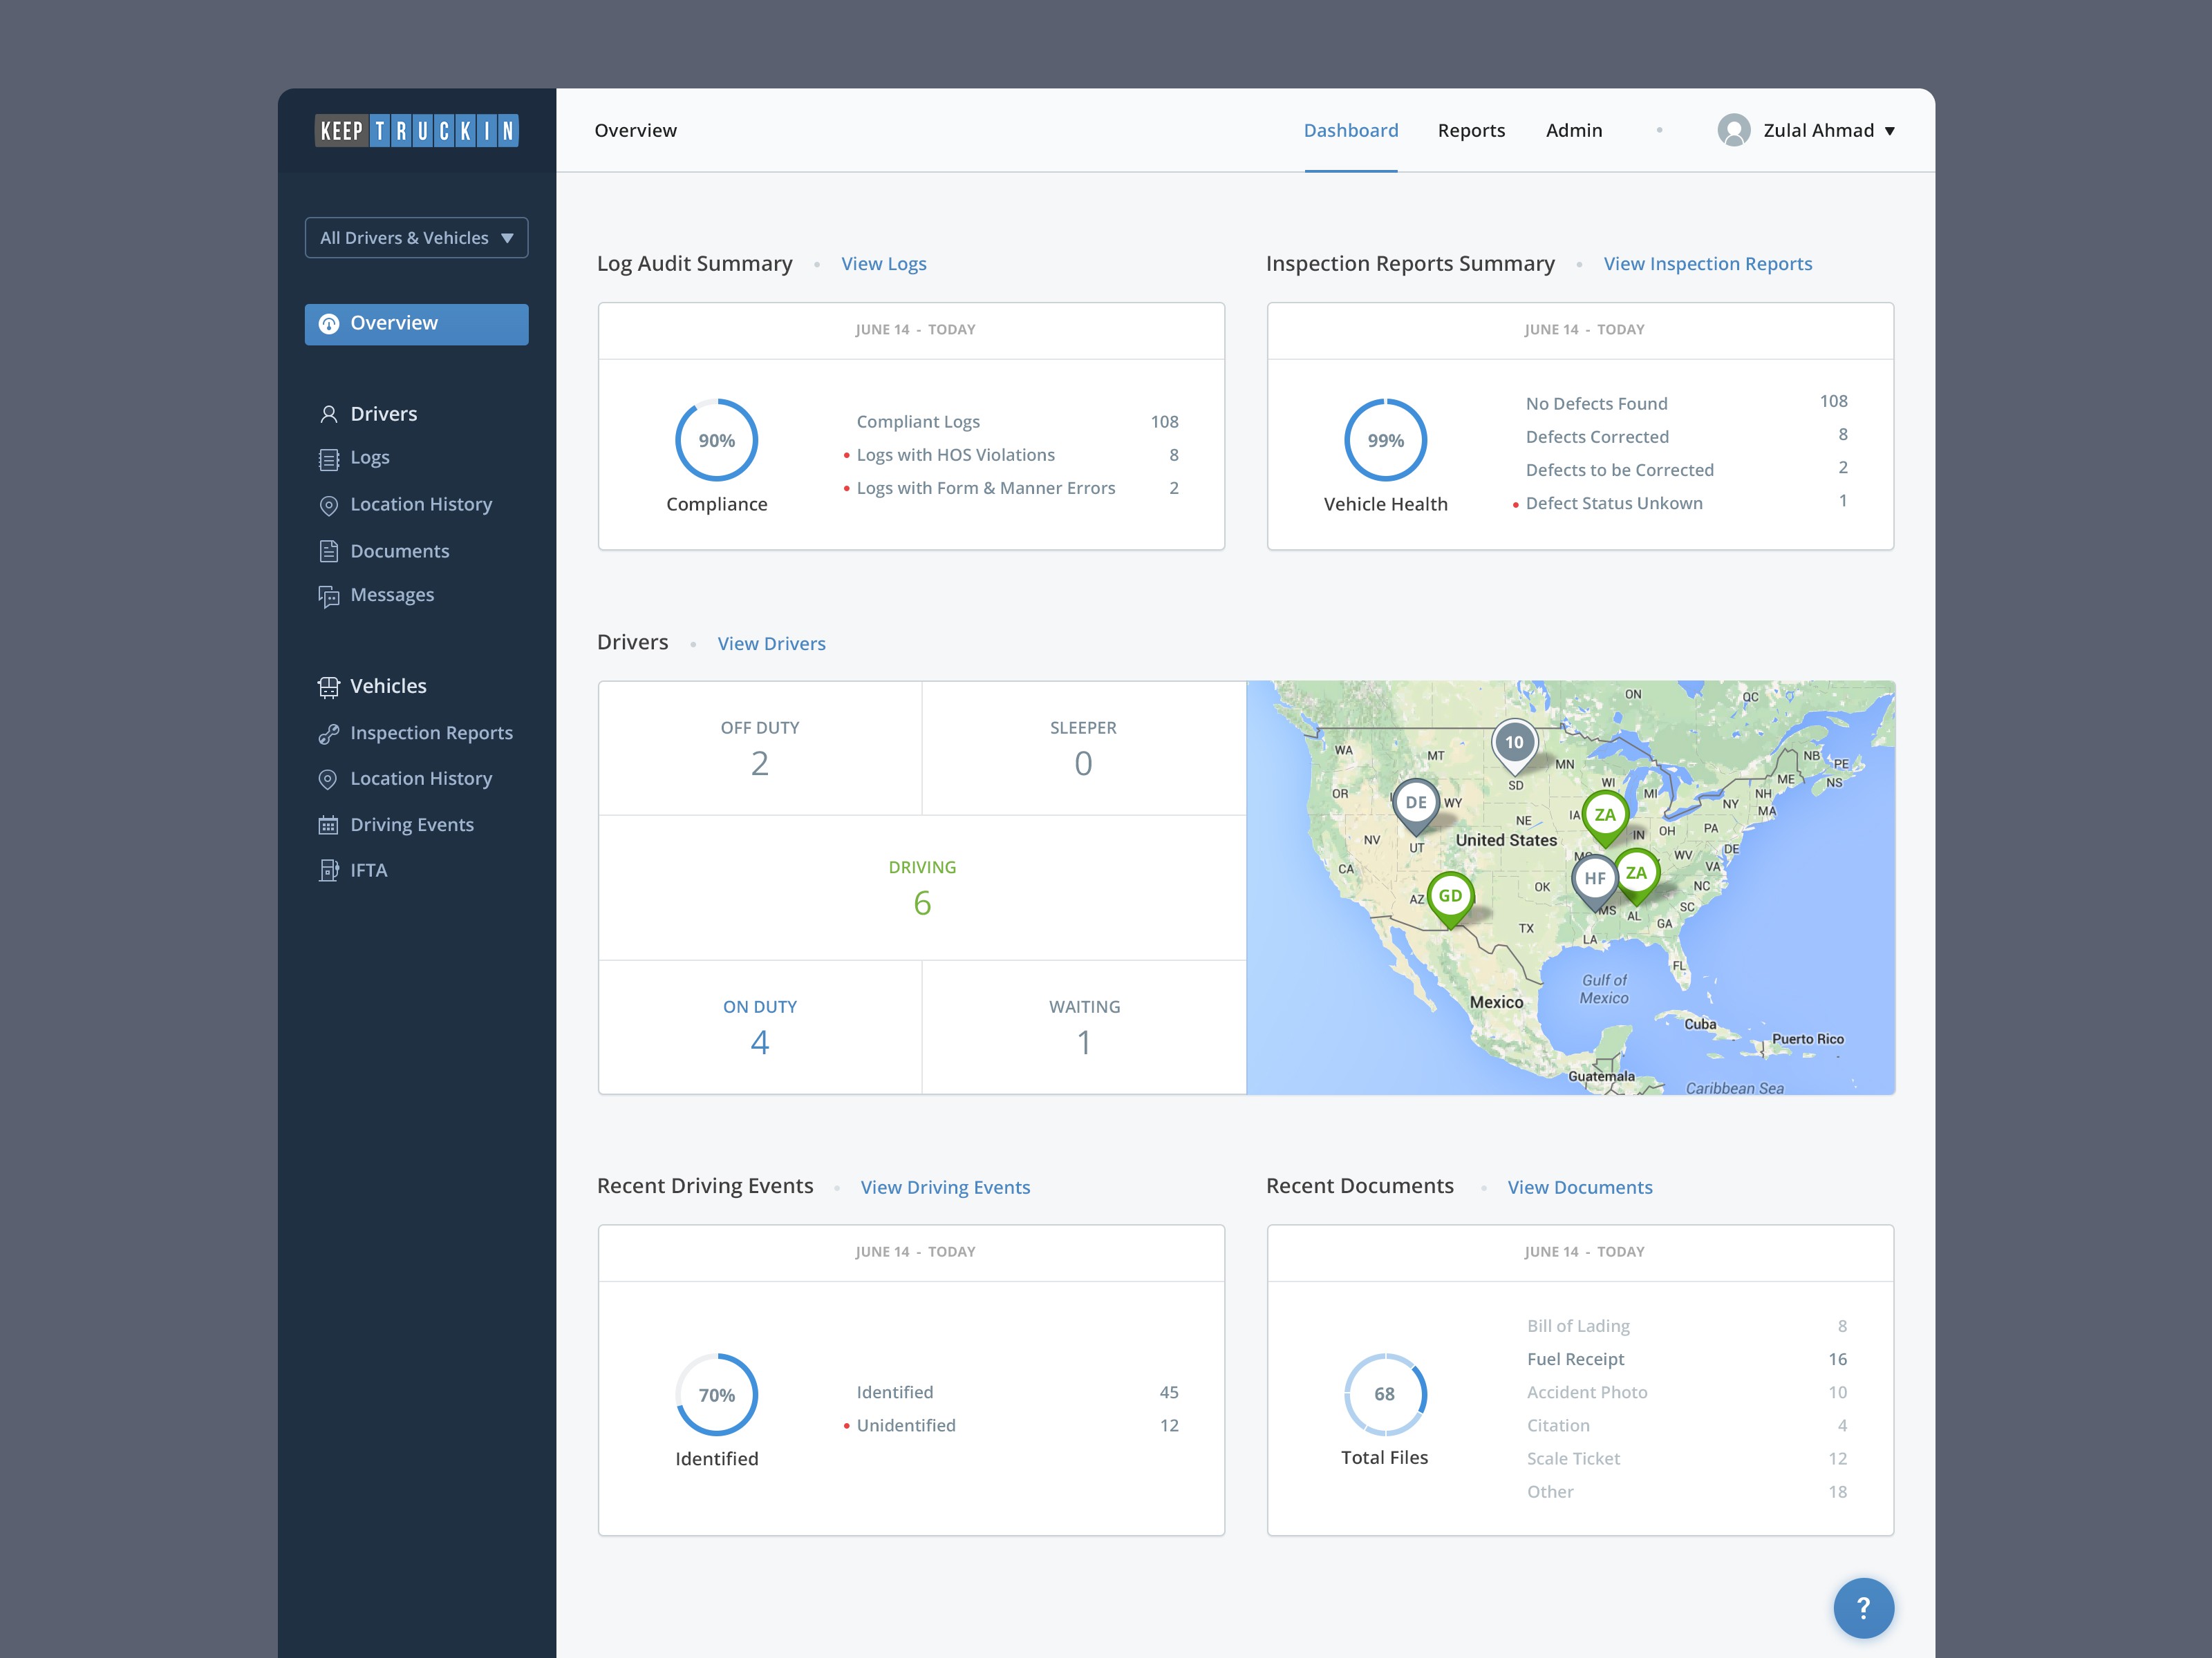
Task: Click the Compliance percentage ring
Action: pyautogui.click(x=716, y=440)
